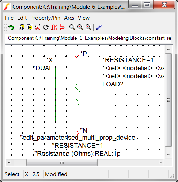The height and width of the screenshot is (182, 178).
Task: Select the LOAD? property text
Action: pyautogui.click(x=113, y=84)
